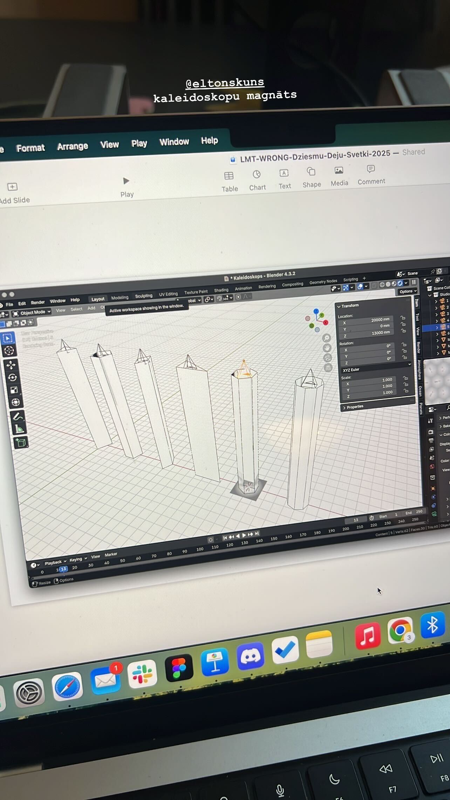Open Figma from the Dock
The width and height of the screenshot is (450, 800).
coord(179,668)
